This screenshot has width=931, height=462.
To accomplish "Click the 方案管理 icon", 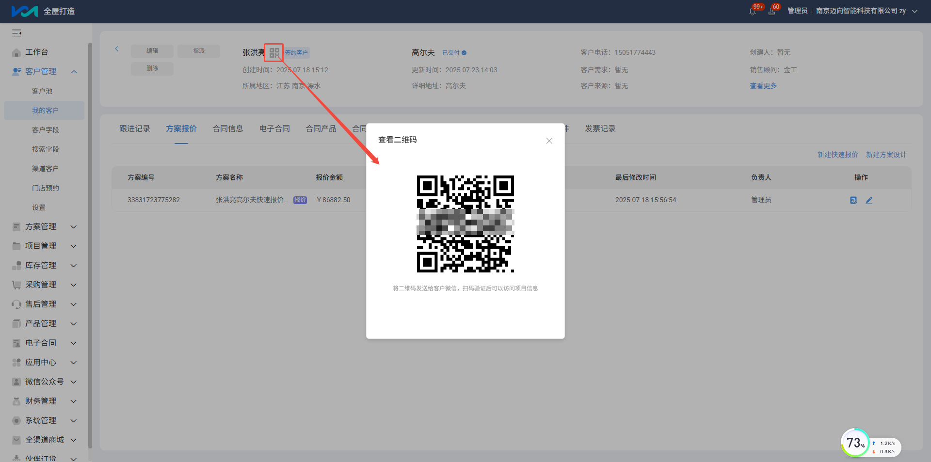I will coord(16,227).
